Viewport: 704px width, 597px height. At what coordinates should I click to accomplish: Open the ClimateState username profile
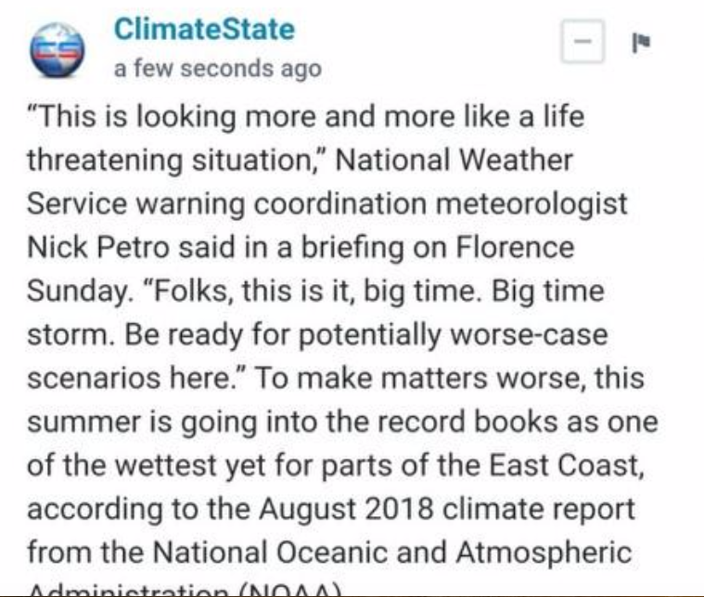click(203, 29)
